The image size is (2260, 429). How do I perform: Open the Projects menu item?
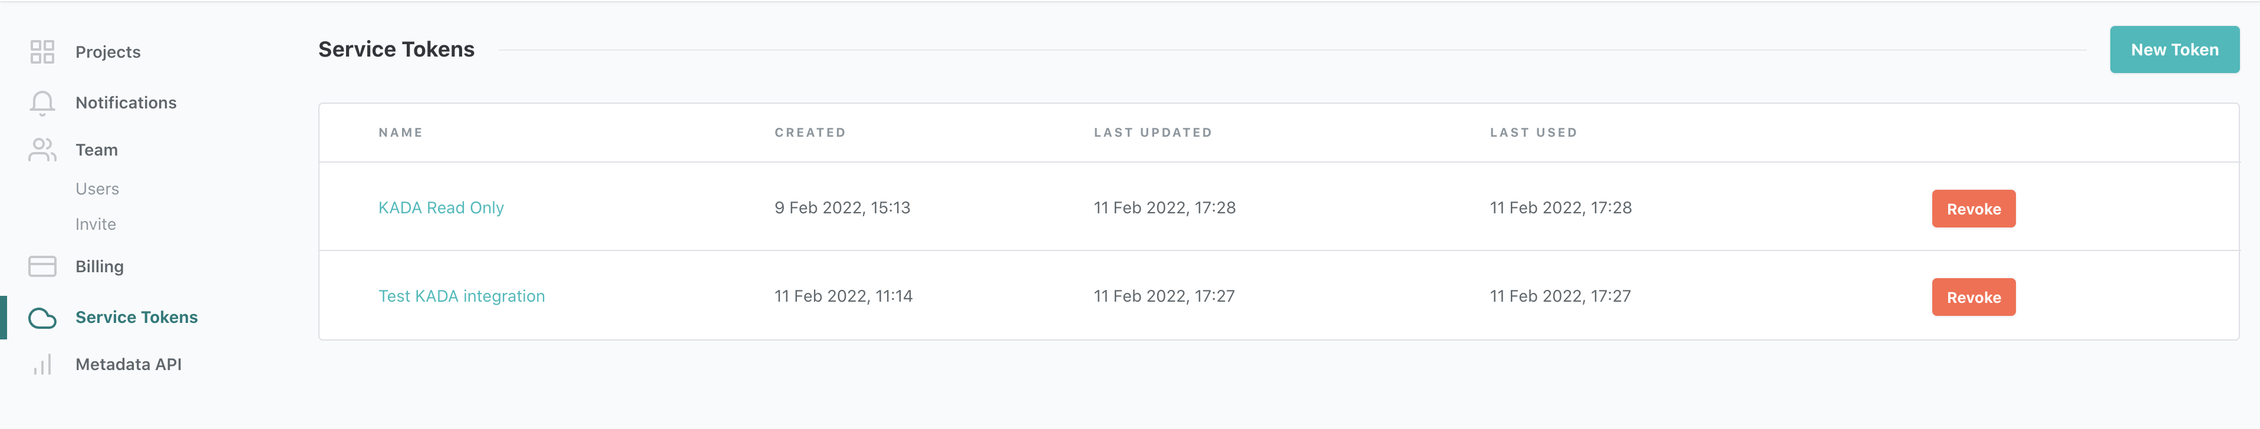point(108,52)
